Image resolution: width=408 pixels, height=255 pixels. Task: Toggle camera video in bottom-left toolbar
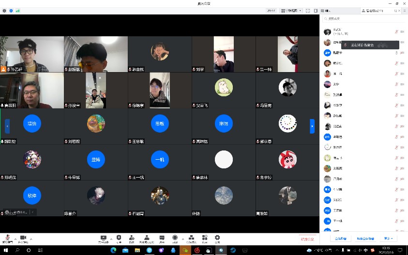(x=22, y=238)
